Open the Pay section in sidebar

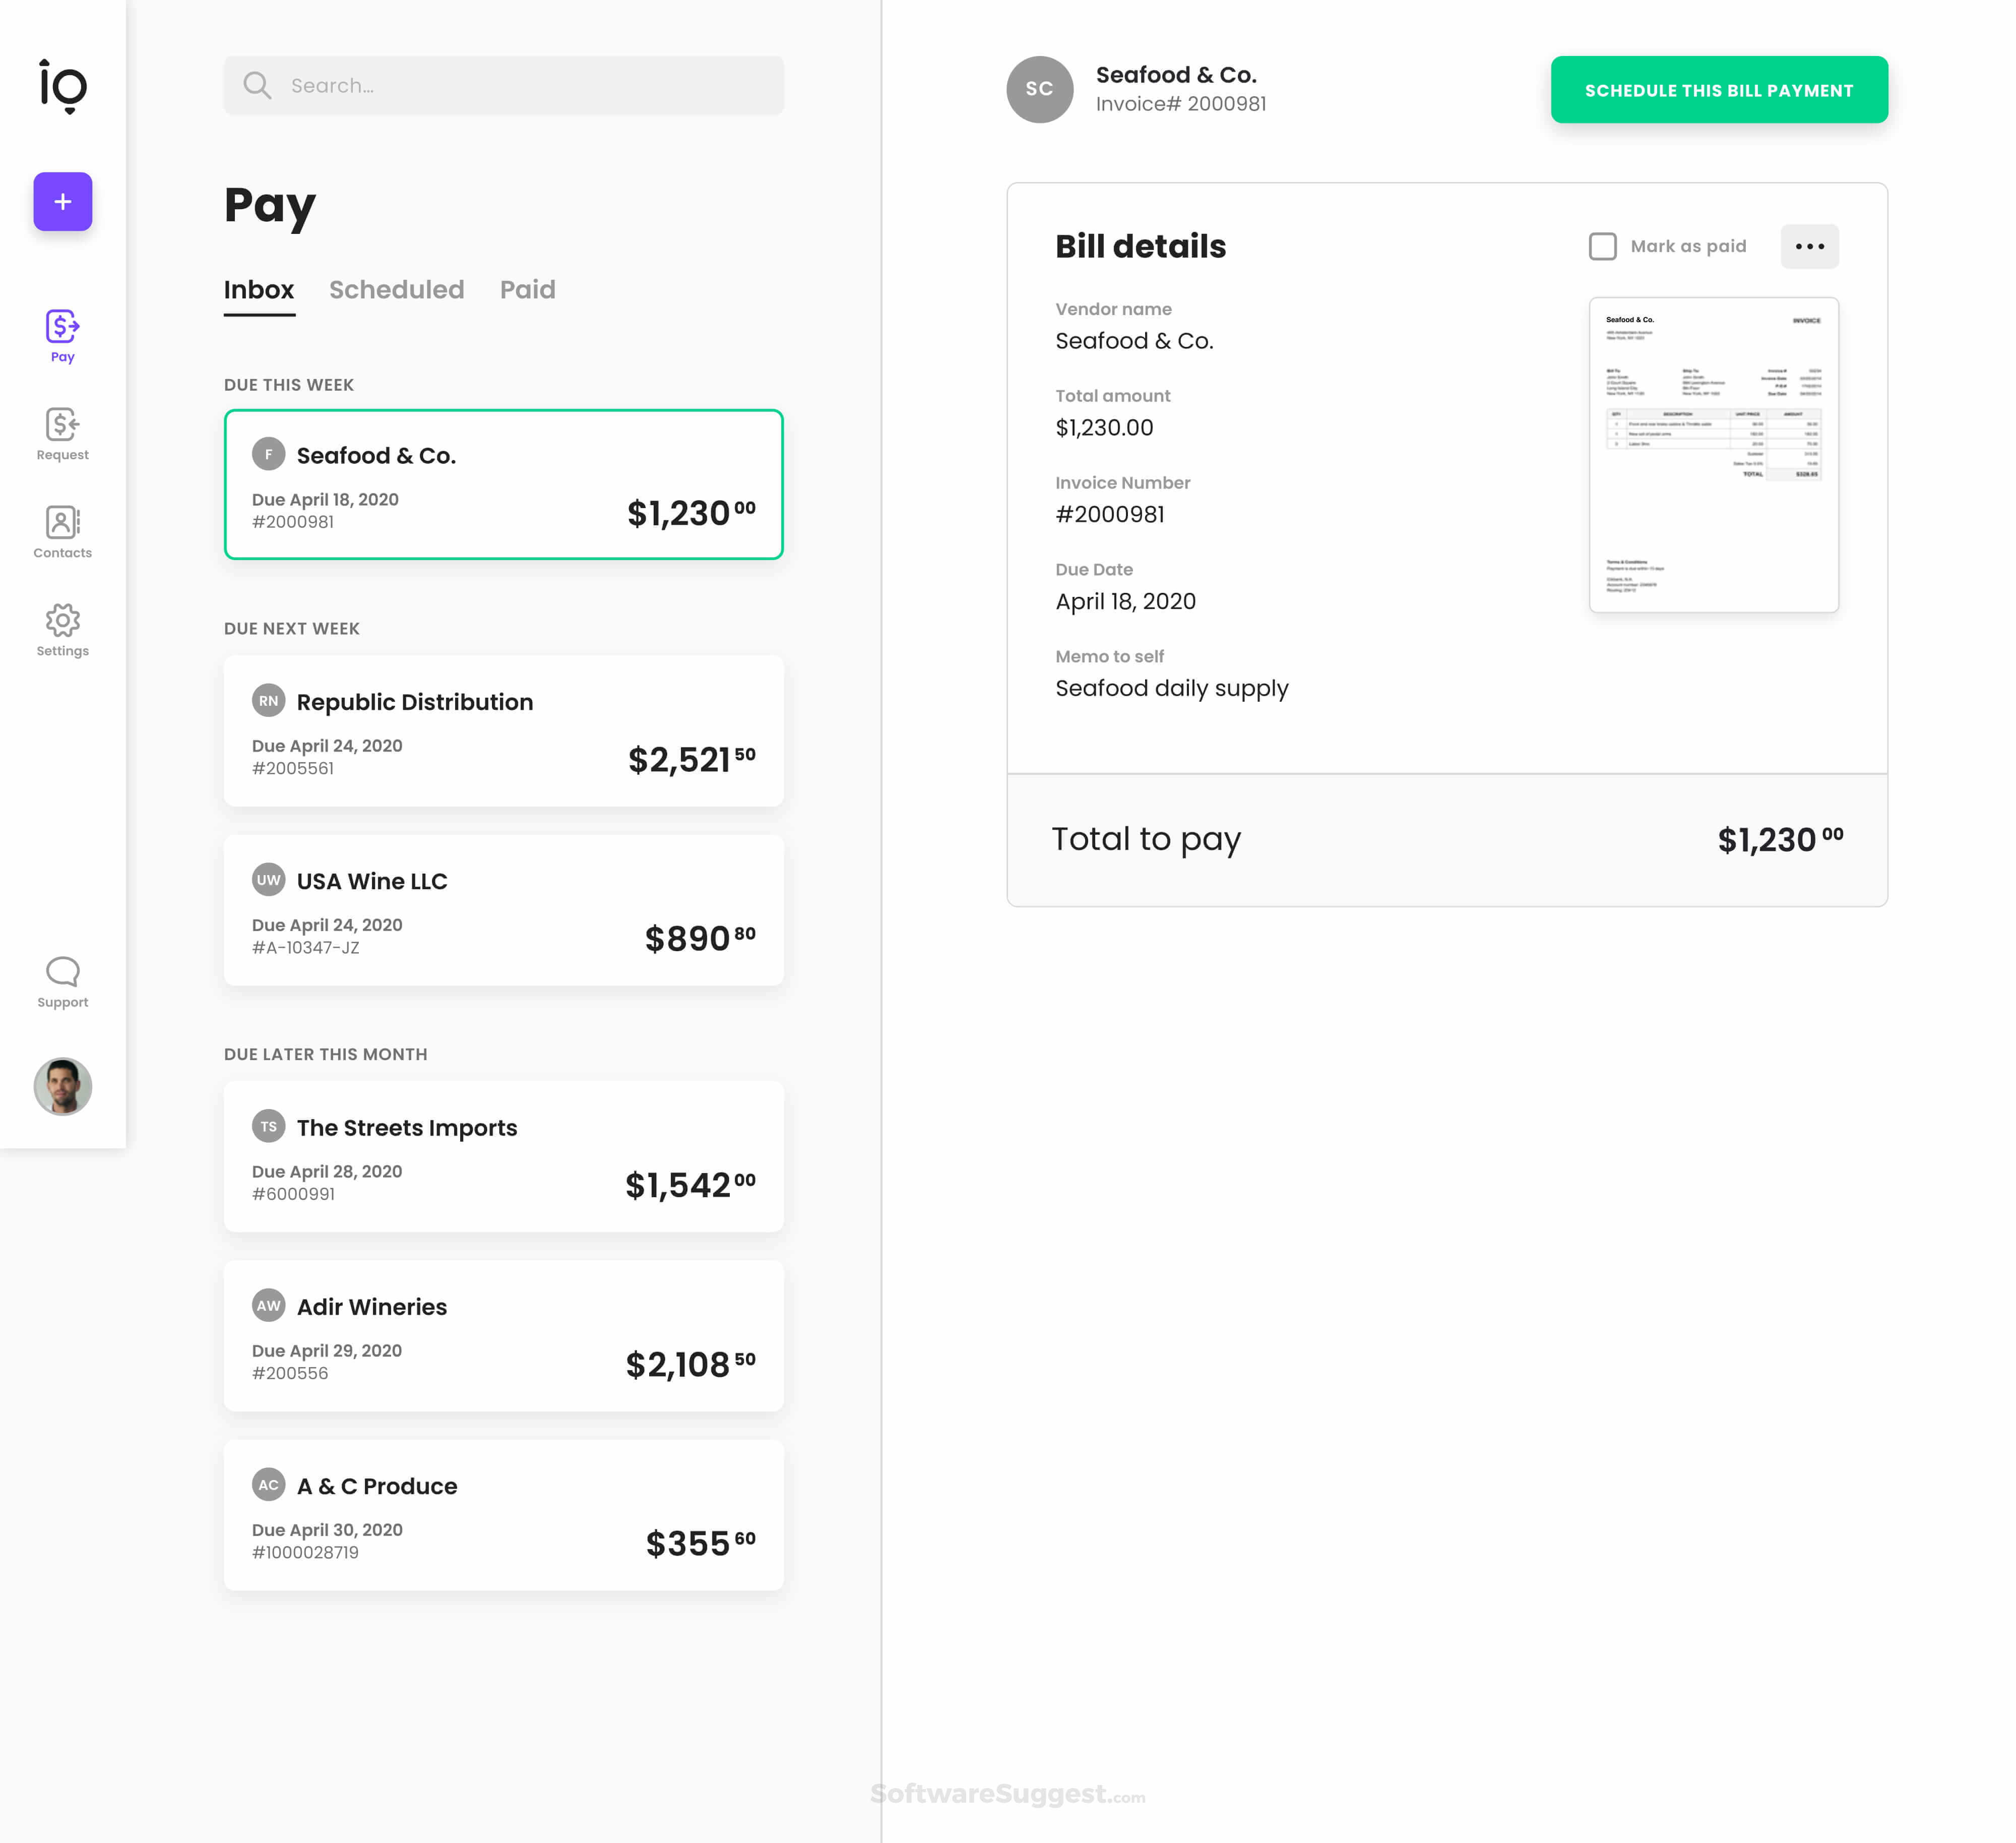(62, 335)
